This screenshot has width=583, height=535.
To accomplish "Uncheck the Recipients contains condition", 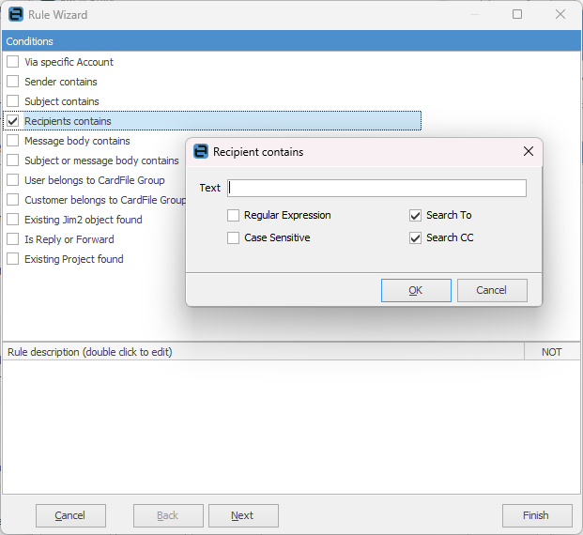I will coord(12,121).
